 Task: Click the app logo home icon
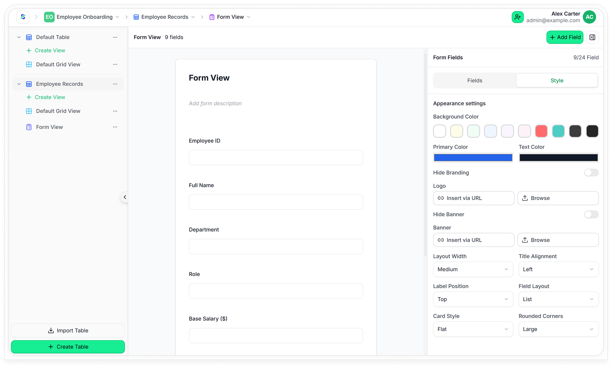click(x=23, y=17)
